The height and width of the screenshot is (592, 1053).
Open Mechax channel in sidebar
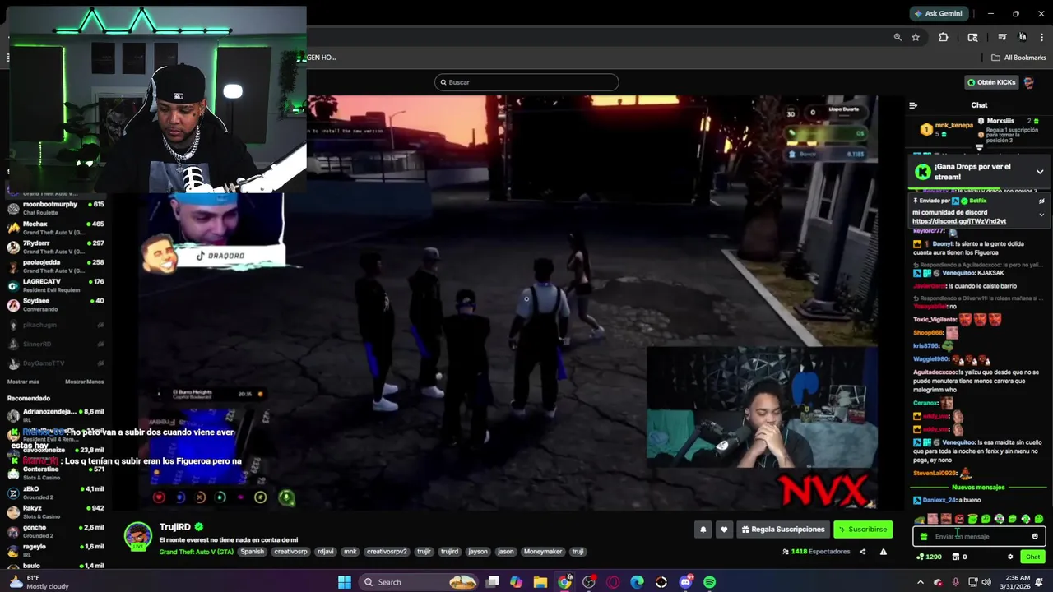point(56,228)
